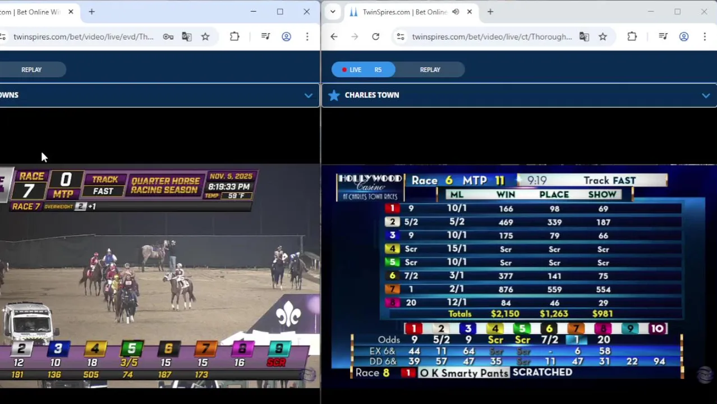Click the right window's twinspires.com URL field
Screen dimensions: 717x404
point(492,36)
